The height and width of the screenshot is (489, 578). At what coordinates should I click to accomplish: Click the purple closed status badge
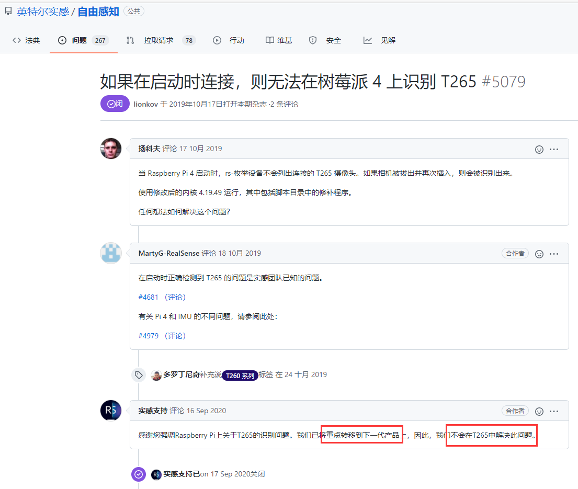coord(115,104)
